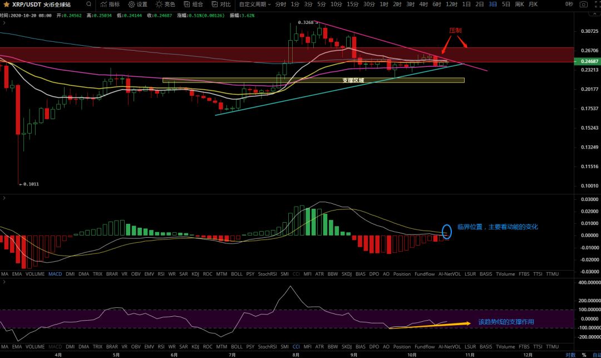Open the 组合 combination layout option
This screenshot has height=358, width=601.
[x=193, y=4]
